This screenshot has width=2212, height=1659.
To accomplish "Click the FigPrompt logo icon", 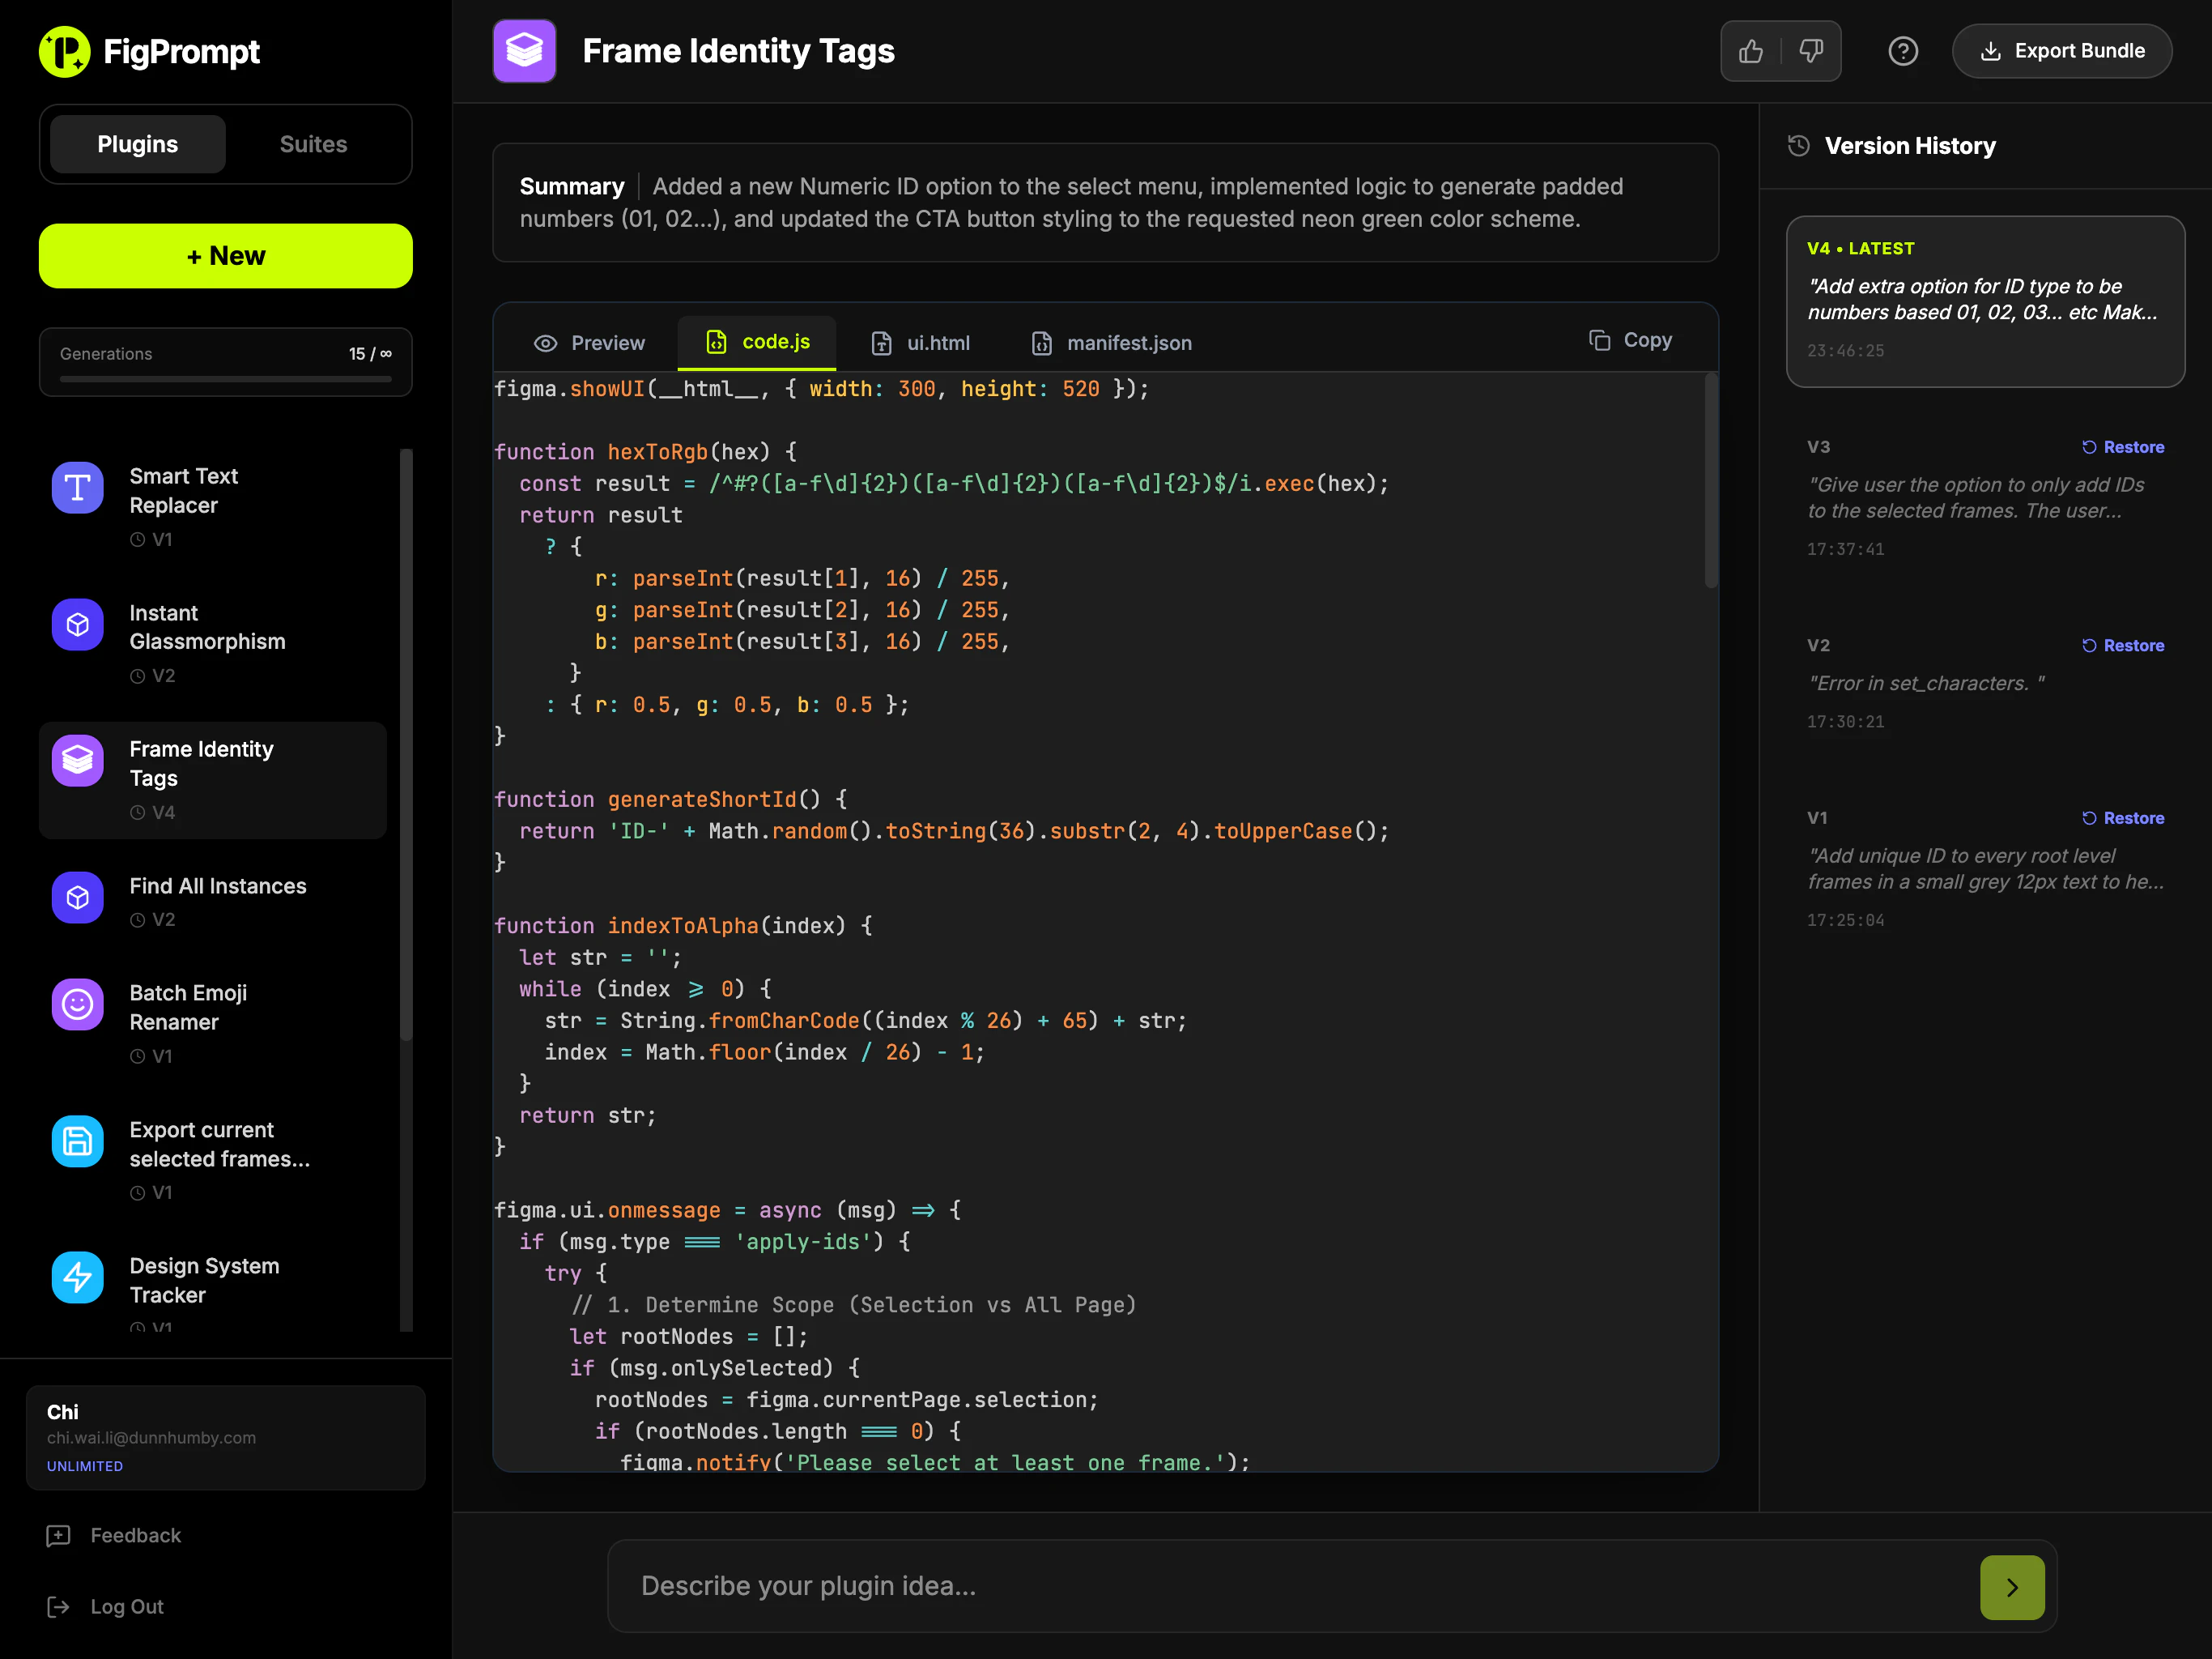I will pyautogui.click(x=65, y=51).
